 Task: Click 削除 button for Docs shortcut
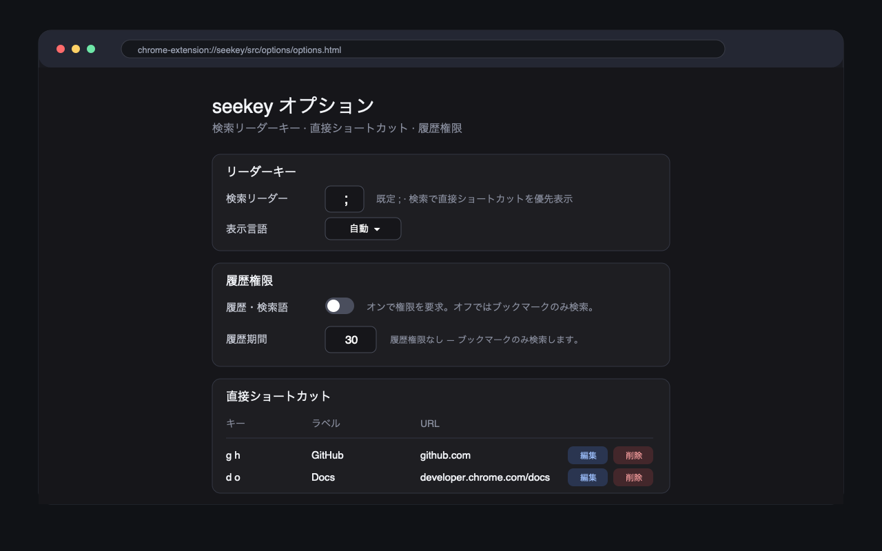click(x=633, y=477)
